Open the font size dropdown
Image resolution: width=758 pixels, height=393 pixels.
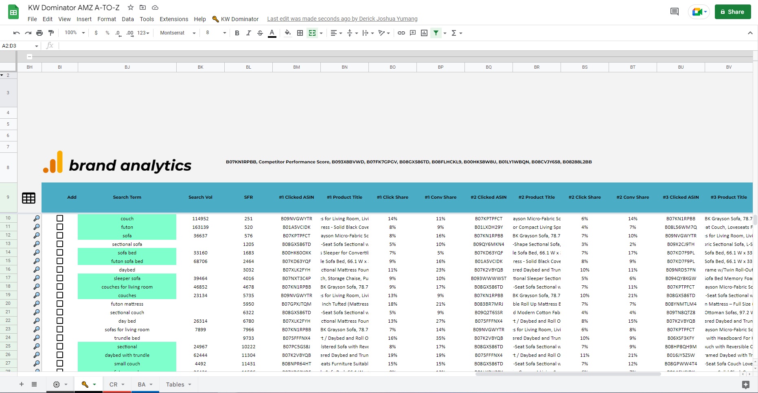pos(215,33)
